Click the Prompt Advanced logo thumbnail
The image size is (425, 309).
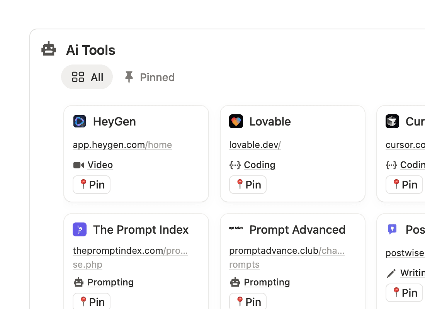(x=236, y=229)
